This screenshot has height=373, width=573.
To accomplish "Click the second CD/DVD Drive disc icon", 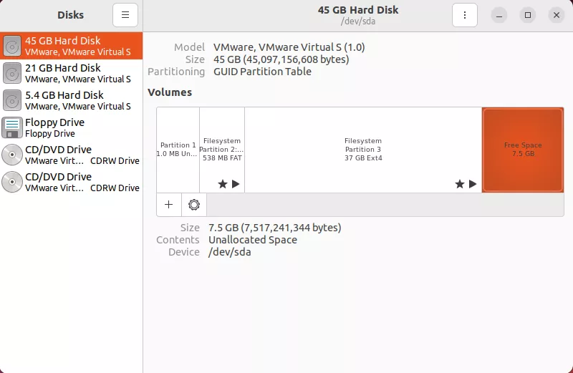I will pyautogui.click(x=12, y=182).
